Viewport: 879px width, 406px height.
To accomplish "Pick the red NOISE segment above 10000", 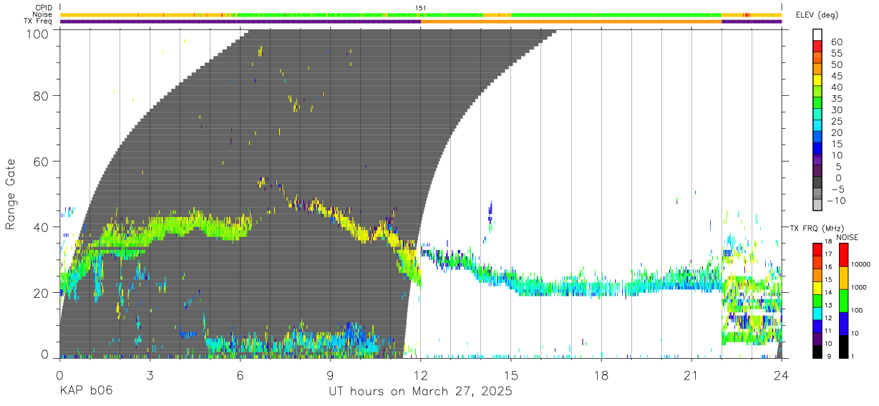I will pos(844,255).
